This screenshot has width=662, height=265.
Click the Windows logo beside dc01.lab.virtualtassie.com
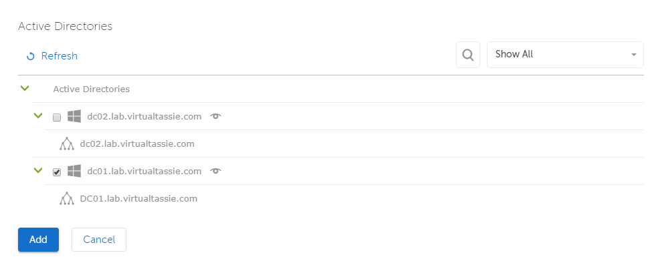74,171
